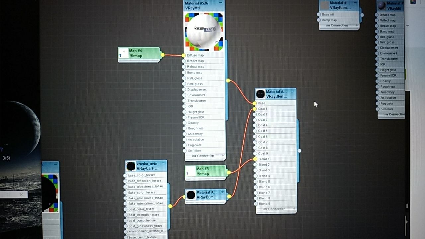Click the IOR slot in Material #526
Viewport: 425px width, 239px height.
pos(205,106)
